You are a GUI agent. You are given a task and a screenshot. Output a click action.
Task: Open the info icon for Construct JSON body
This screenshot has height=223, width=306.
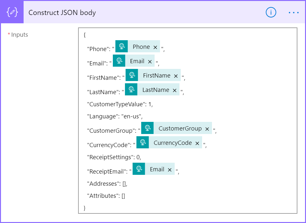pos(271,12)
